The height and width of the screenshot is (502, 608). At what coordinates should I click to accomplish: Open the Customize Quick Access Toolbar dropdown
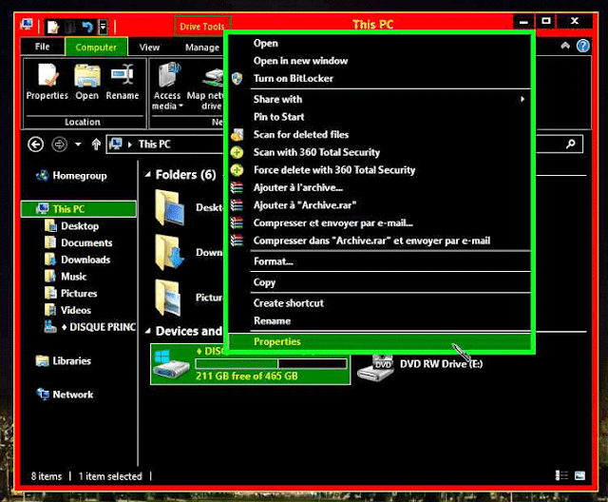click(x=104, y=27)
